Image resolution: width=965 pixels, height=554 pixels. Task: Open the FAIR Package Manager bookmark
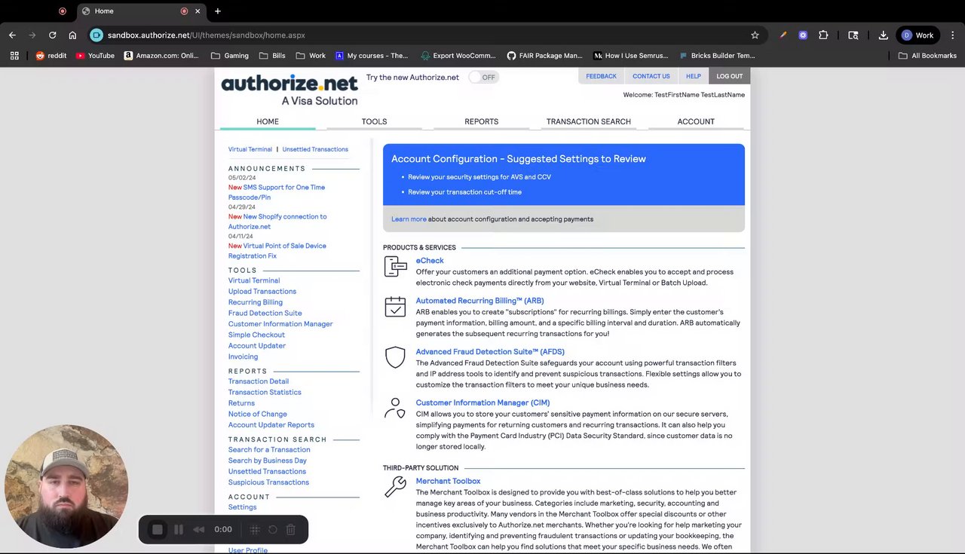[544, 56]
